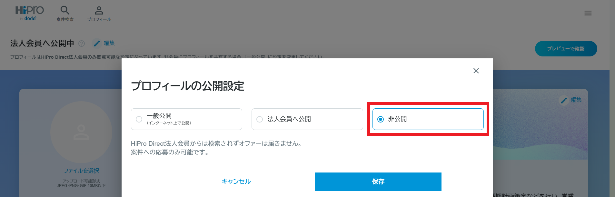This screenshot has height=197, width=615.
Task: Click the 案件検索 menu label
Action: [x=65, y=19]
